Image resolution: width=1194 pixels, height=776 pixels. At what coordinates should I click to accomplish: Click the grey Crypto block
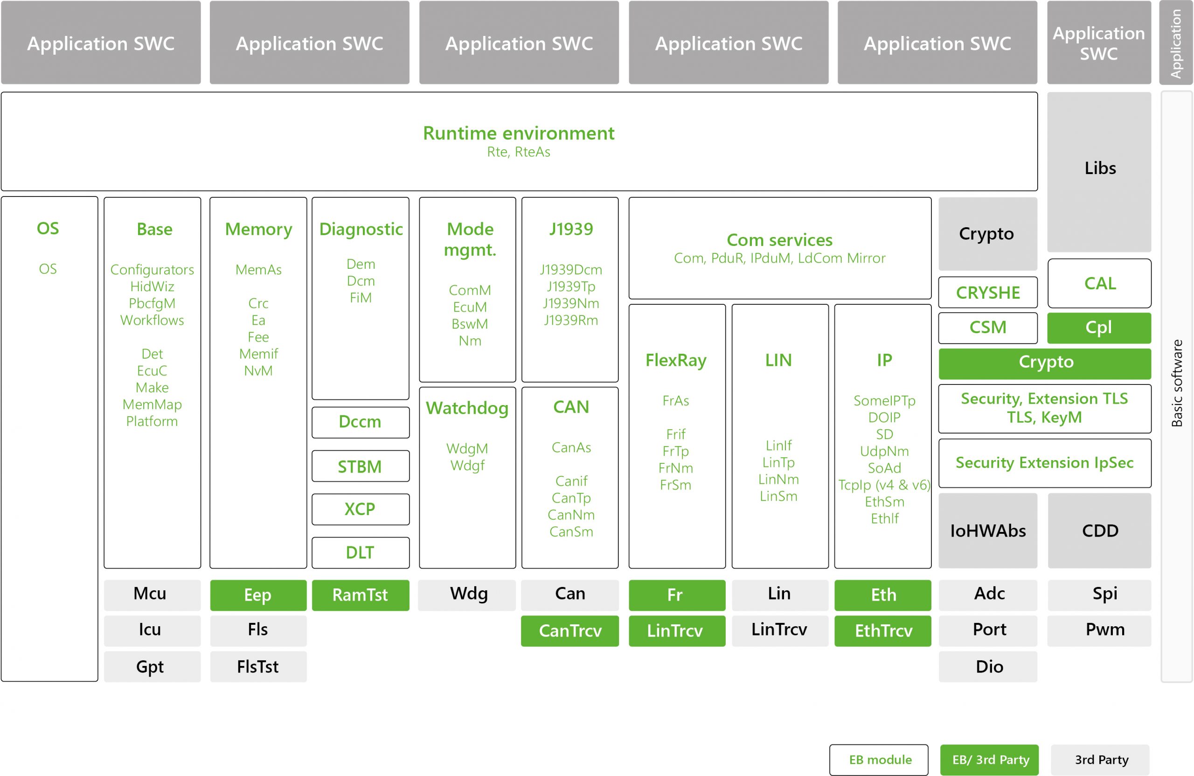987,233
